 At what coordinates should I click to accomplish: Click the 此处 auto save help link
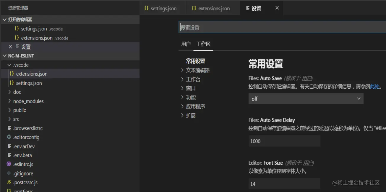374,87
